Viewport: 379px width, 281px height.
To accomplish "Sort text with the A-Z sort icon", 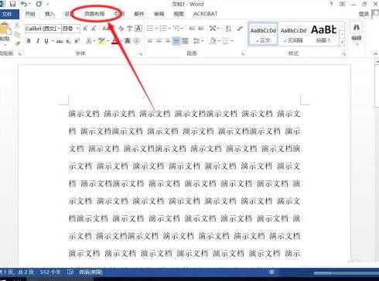I will coord(228,29).
